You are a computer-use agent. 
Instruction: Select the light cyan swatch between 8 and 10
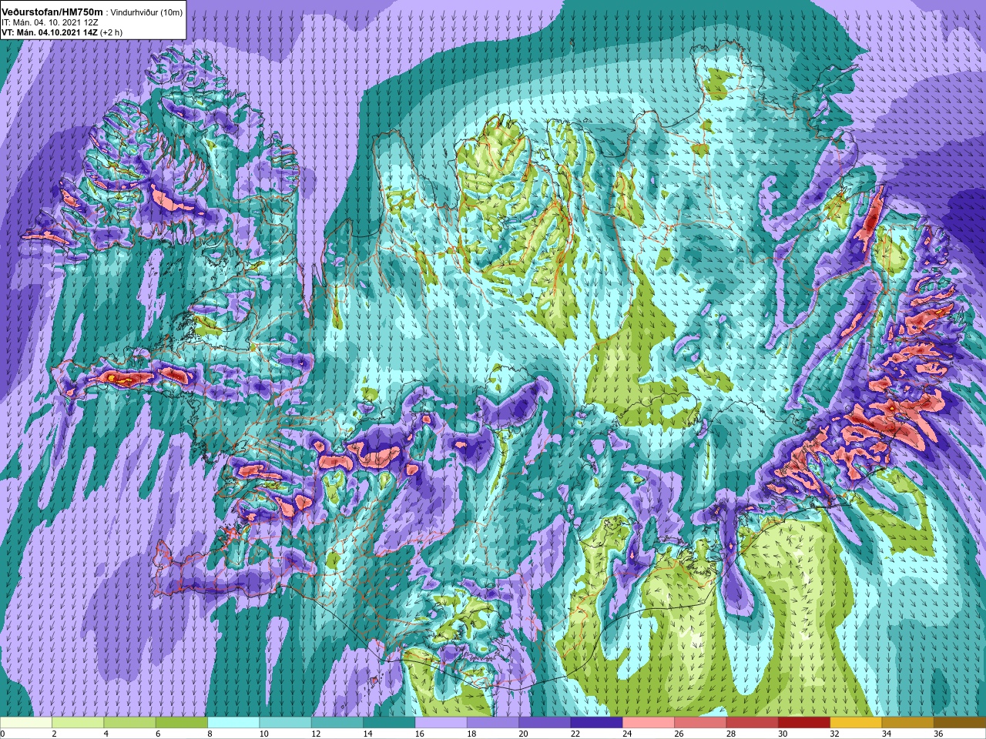[233, 723]
